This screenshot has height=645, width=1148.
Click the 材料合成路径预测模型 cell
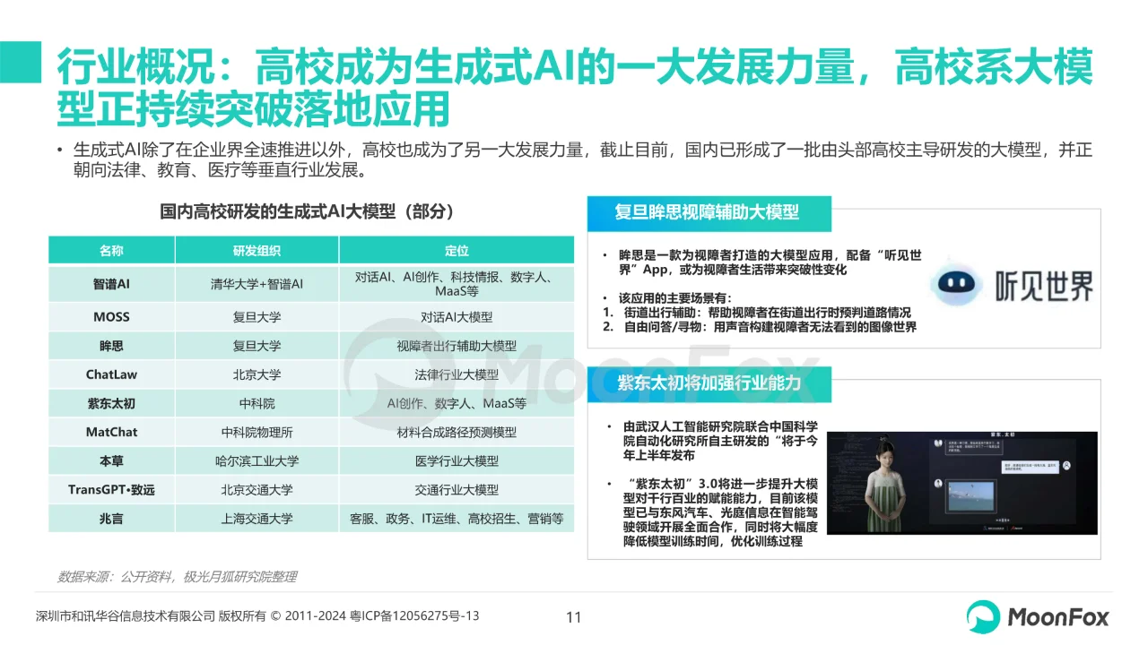tap(457, 432)
